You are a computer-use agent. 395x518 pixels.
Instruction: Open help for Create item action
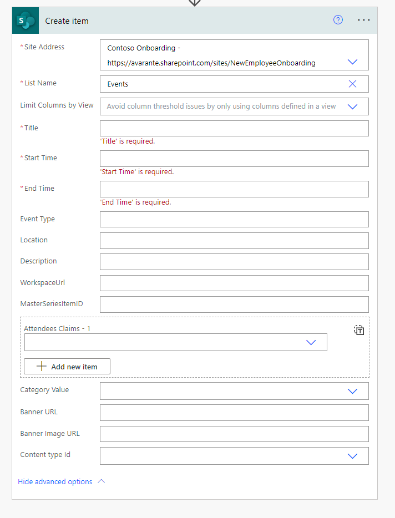tap(338, 20)
